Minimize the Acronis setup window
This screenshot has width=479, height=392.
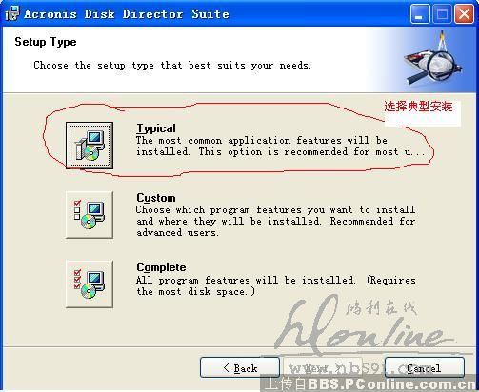(420, 14)
